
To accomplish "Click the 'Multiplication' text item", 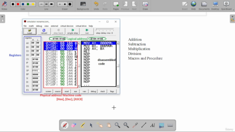I will pos(139,49).
